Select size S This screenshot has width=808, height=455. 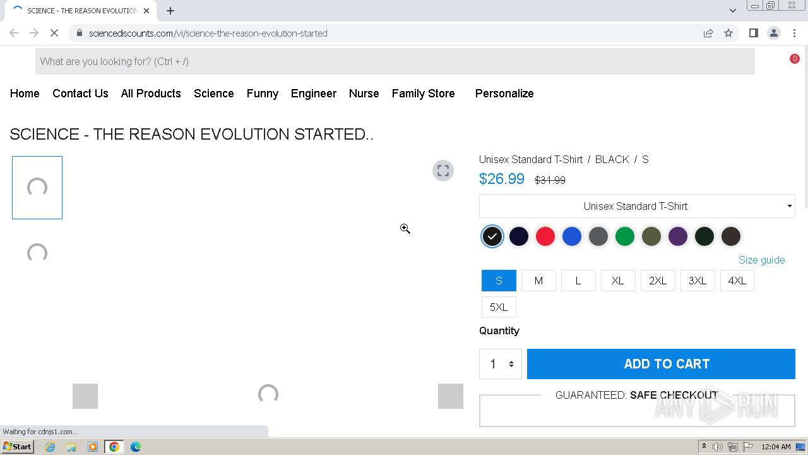(x=499, y=281)
